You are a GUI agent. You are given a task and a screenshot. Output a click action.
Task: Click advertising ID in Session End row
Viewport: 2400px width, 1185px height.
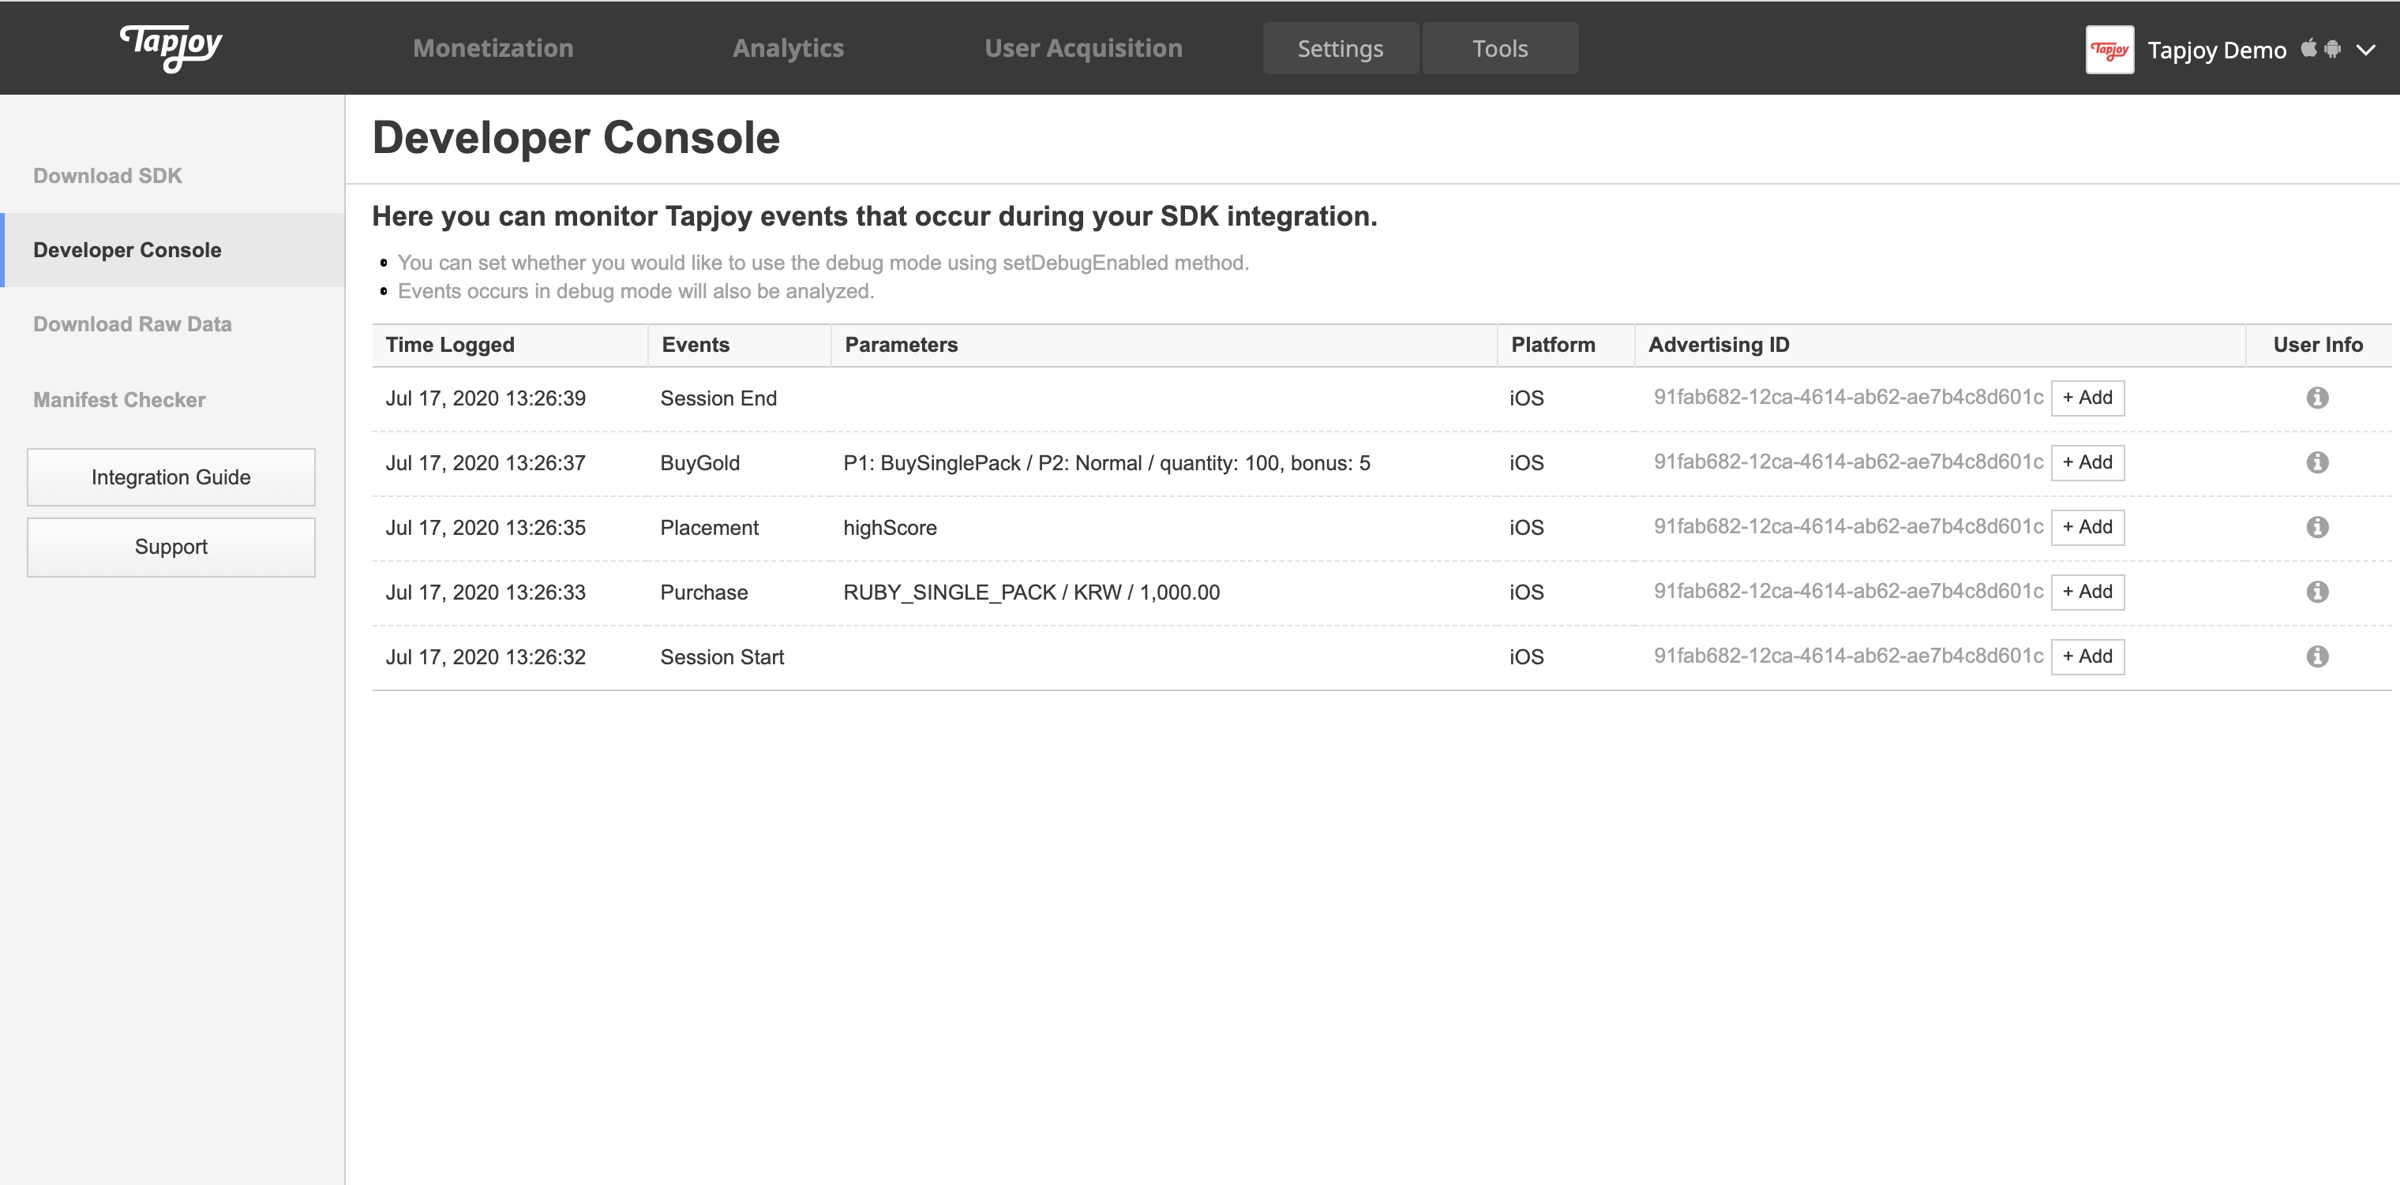(x=1848, y=398)
